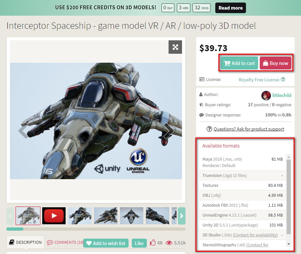Click the 27 positive ratings text

coord(258,105)
